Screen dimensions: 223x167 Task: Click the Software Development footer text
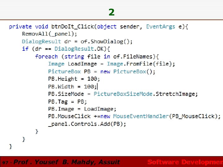pos(185,162)
